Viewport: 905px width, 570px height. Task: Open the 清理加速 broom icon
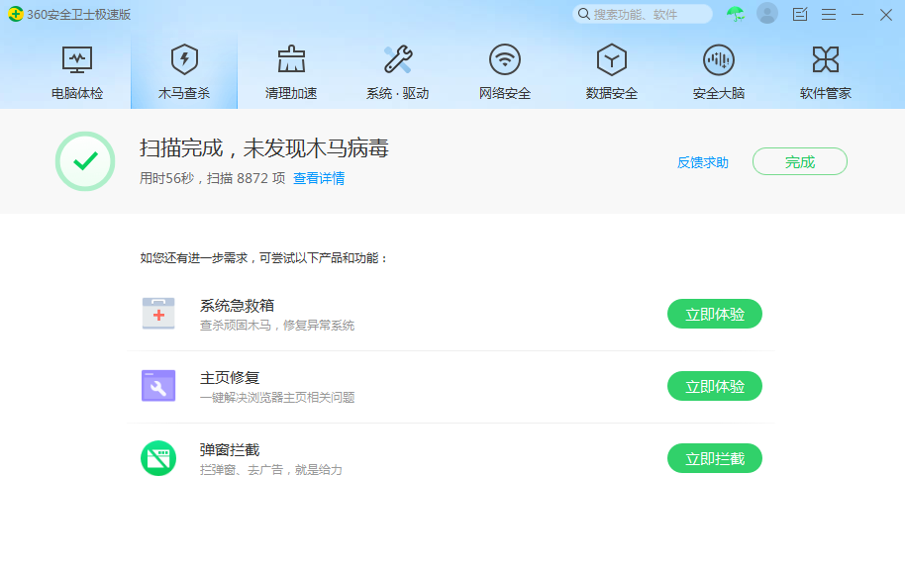[x=291, y=59]
